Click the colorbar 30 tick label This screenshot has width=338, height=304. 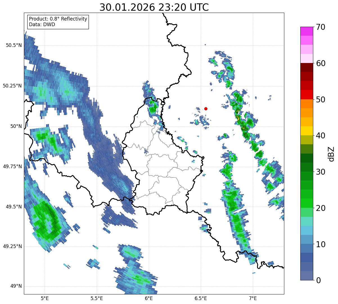[321, 172]
